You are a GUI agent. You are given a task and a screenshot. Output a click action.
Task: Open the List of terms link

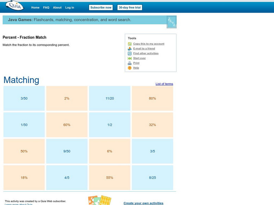tap(164, 84)
